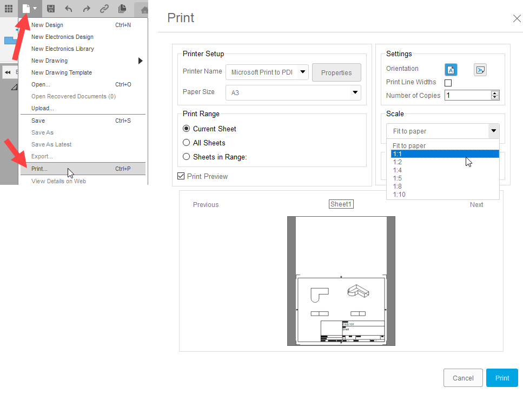Click the Undo arrow icon
Viewport: 523px width, 394px height.
click(68, 9)
